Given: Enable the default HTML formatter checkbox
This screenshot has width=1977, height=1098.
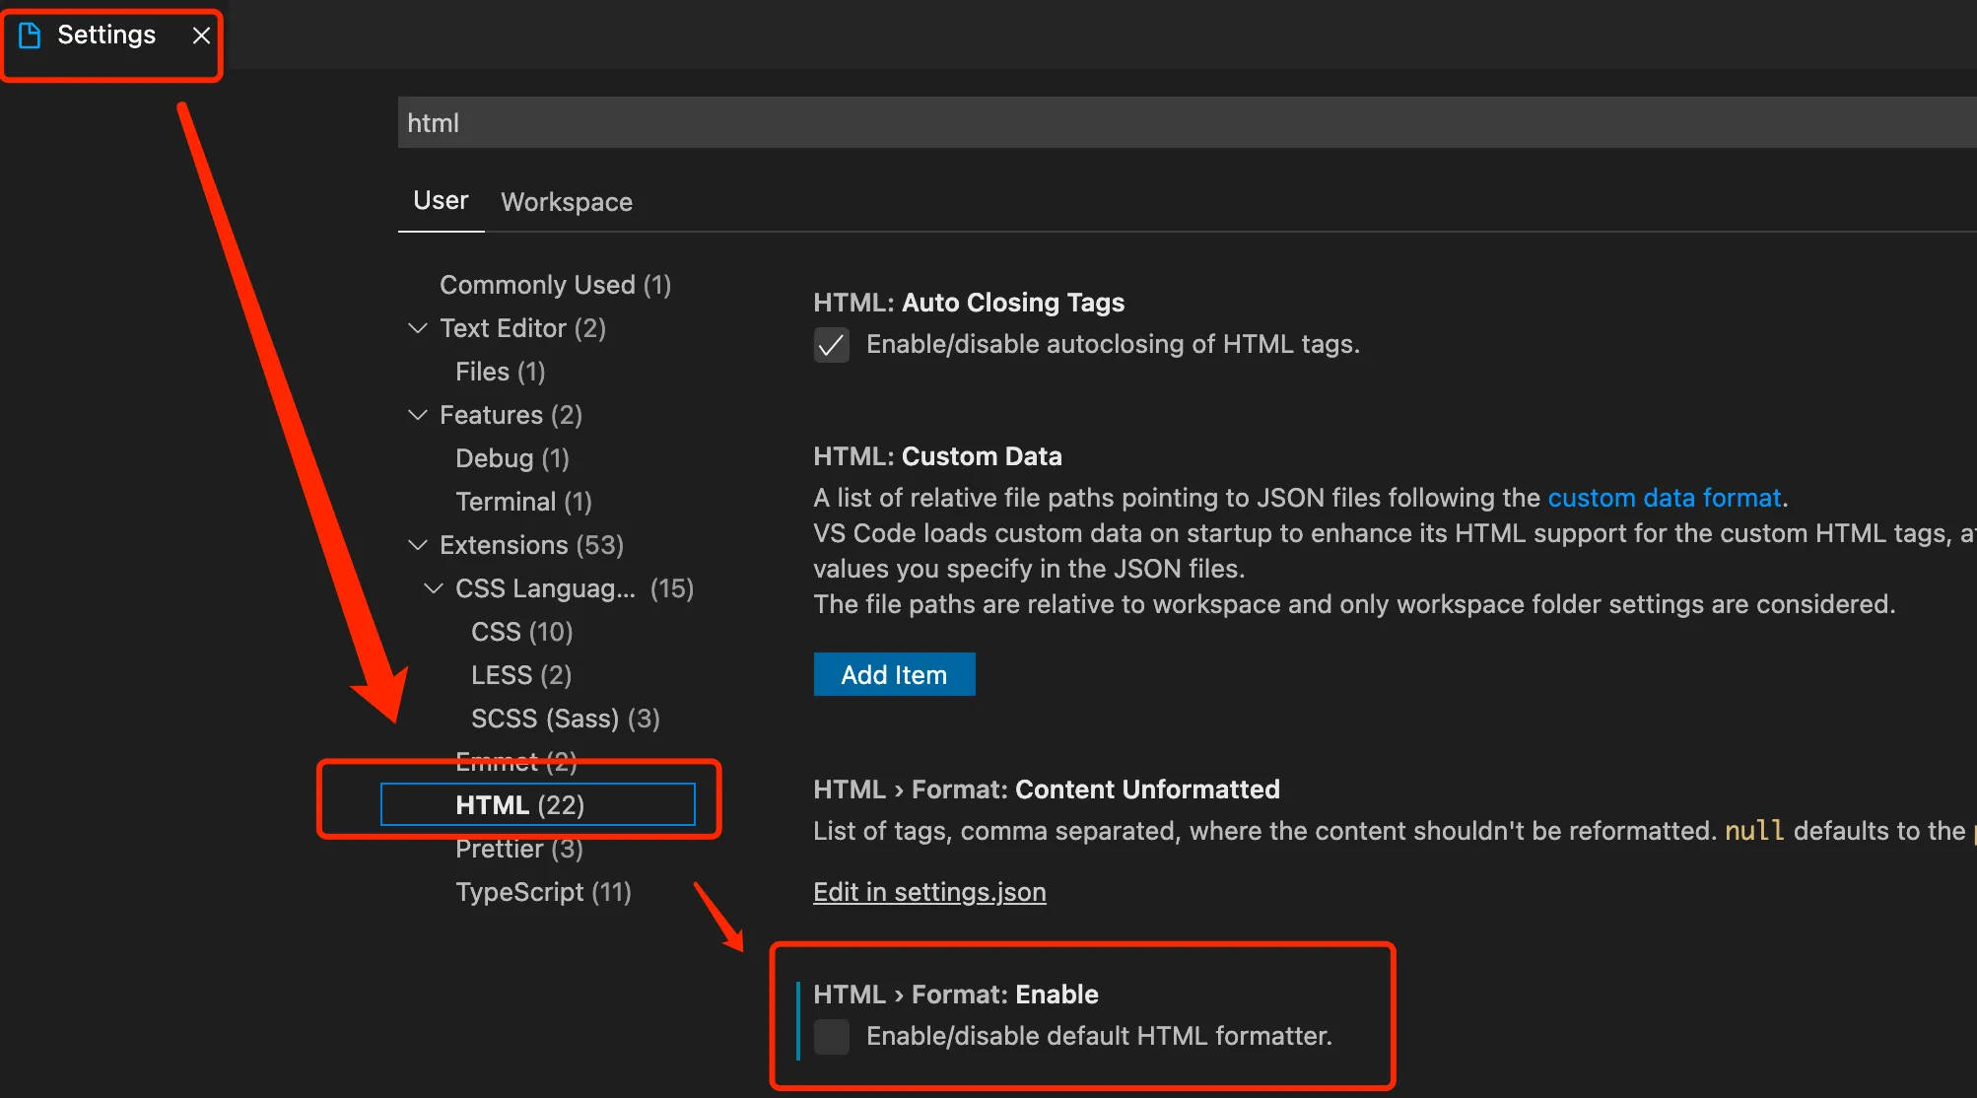Looking at the screenshot, I should coord(831,1037).
